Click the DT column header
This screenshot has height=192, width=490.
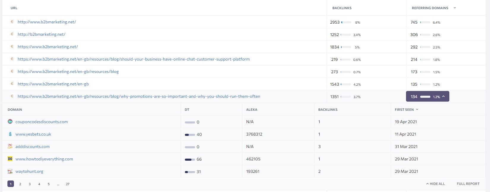[187, 110]
